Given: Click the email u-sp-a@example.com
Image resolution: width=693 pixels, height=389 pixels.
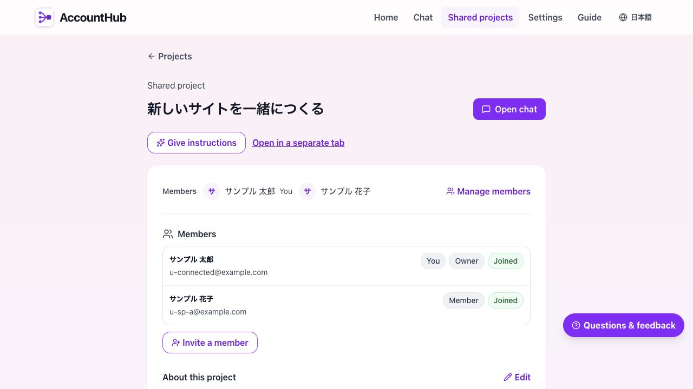Looking at the screenshot, I should (208, 312).
